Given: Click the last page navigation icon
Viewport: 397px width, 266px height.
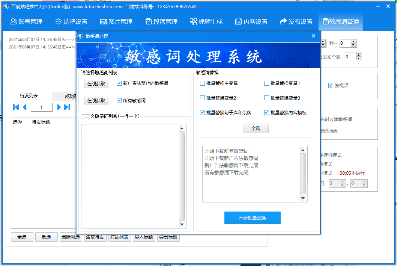Looking at the screenshot, I should click(67, 107).
